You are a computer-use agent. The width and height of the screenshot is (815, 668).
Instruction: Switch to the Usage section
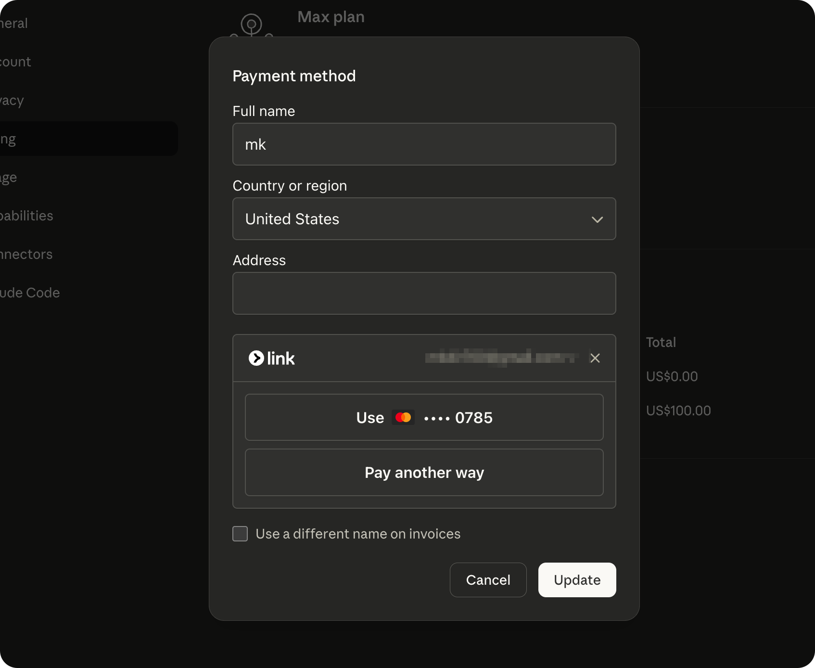click(9, 178)
